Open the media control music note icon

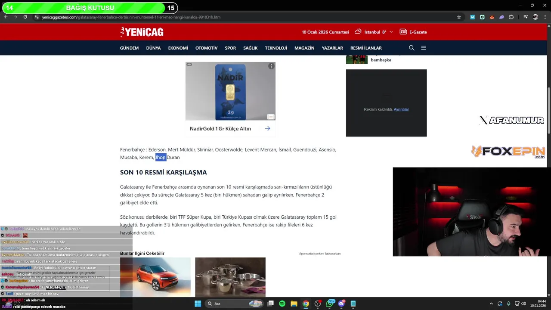pyautogui.click(x=526, y=17)
